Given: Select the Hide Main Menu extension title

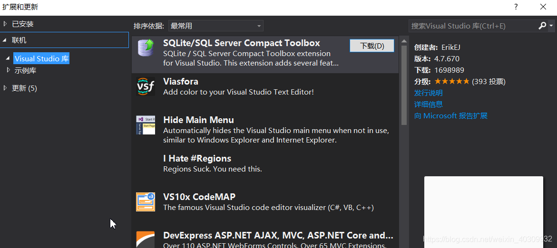Looking at the screenshot, I should tap(198, 120).
